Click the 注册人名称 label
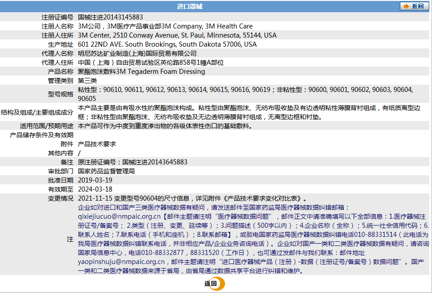 coord(58,26)
